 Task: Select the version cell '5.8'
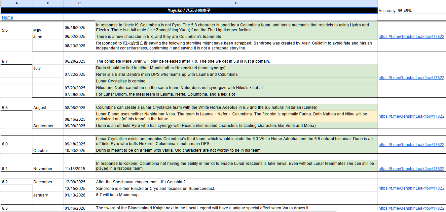pyautogui.click(x=17, y=107)
